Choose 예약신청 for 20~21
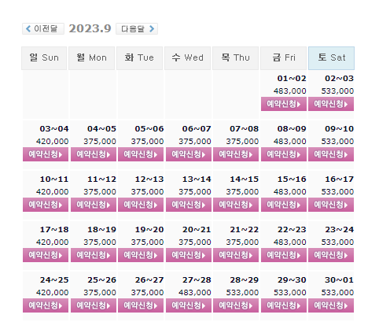 (189, 255)
